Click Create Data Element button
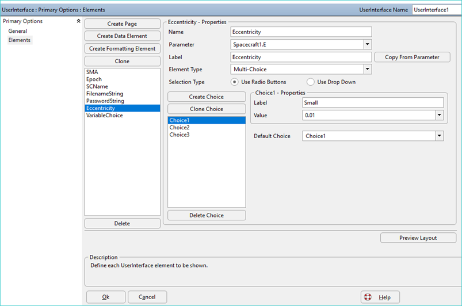 [123, 36]
